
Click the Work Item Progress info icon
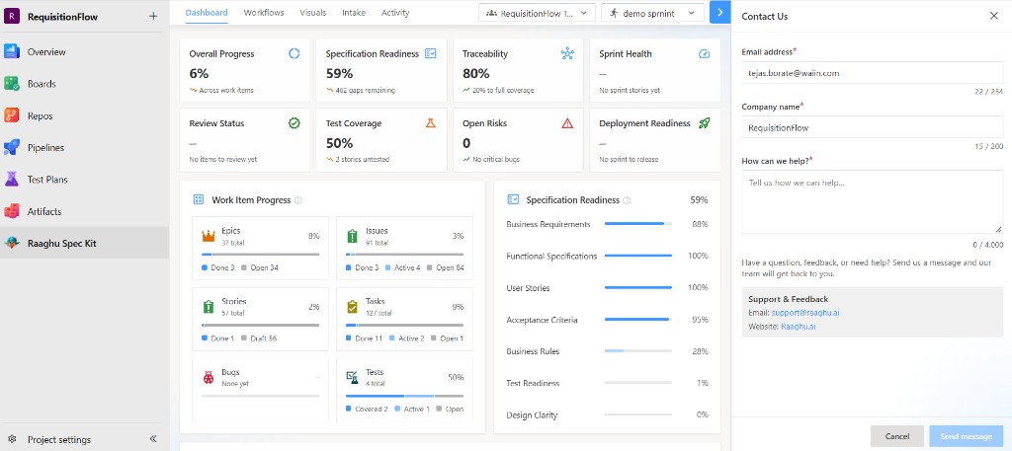pyautogui.click(x=298, y=200)
